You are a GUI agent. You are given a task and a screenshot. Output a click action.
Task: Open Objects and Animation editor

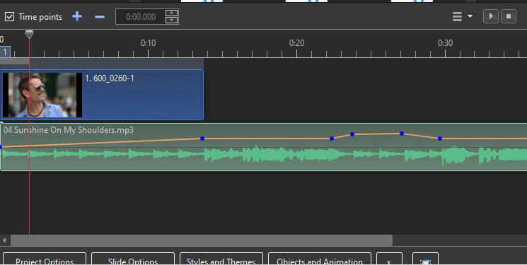tap(320, 259)
